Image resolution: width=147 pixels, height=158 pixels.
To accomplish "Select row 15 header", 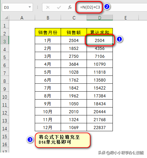I will pyautogui.click(x=5, y=135).
